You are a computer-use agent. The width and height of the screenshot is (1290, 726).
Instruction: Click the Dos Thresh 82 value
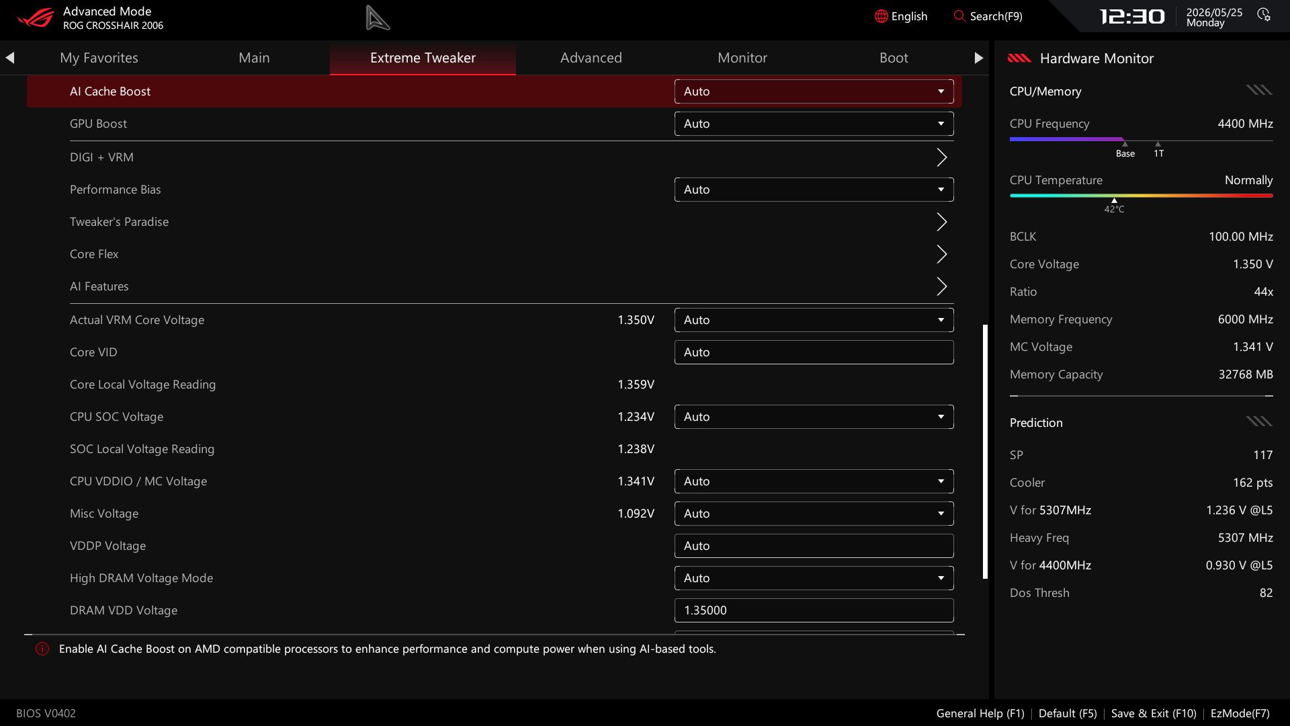(x=1266, y=593)
